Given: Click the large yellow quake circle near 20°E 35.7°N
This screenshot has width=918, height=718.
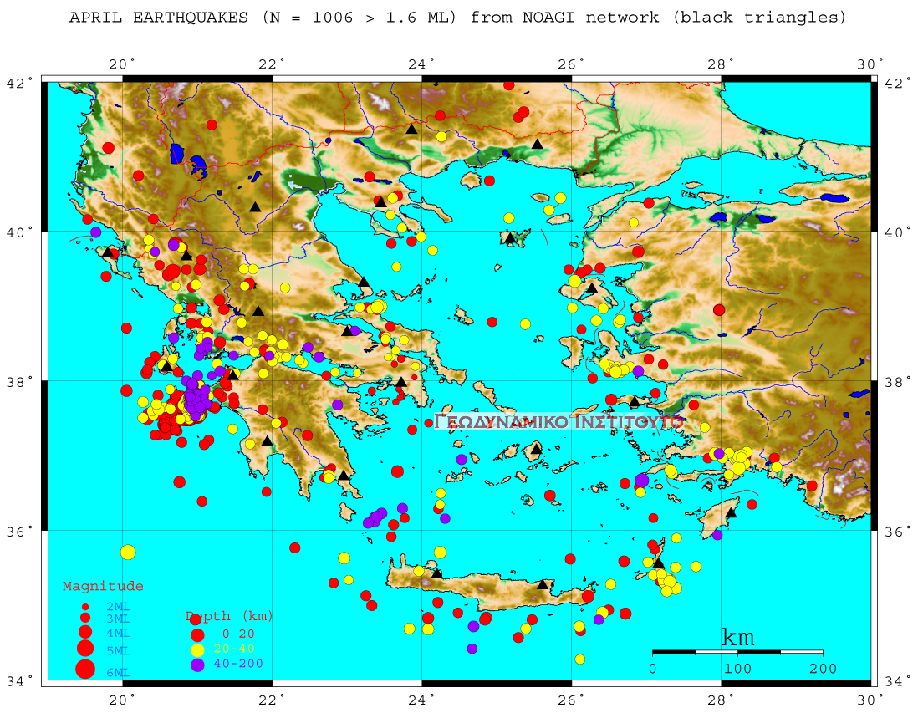Looking at the screenshot, I should (128, 553).
